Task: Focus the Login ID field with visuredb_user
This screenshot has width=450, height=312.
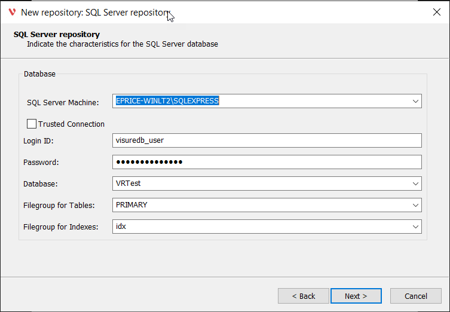Action: (x=267, y=140)
